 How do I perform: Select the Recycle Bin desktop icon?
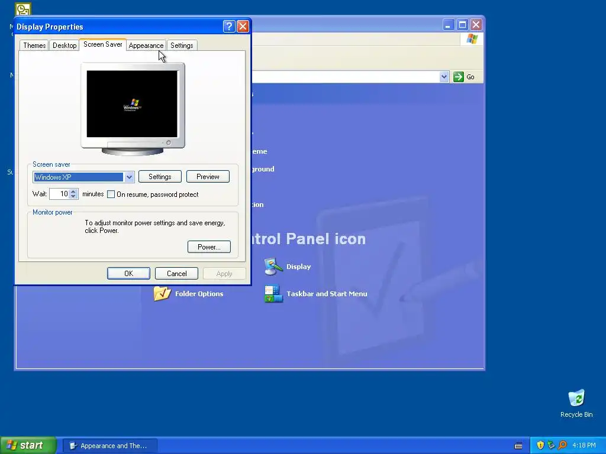[x=576, y=404]
